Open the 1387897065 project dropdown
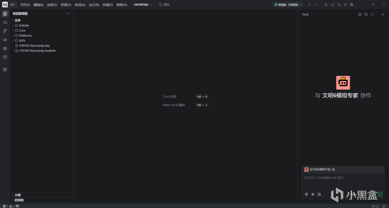The height and width of the screenshot is (208, 389). coord(143,5)
